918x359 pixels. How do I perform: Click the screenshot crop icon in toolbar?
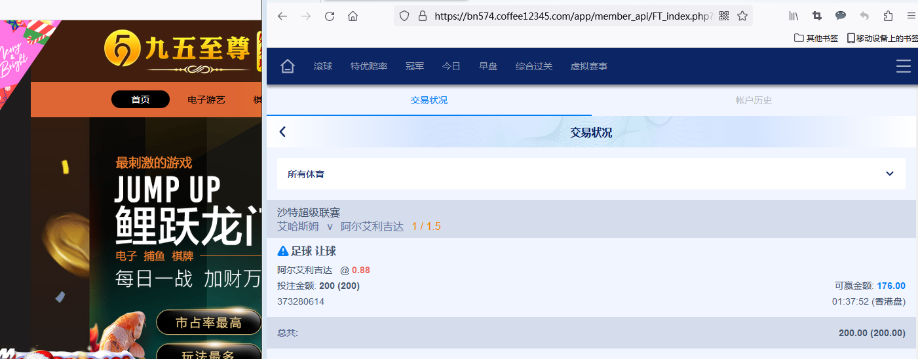pyautogui.click(x=816, y=16)
